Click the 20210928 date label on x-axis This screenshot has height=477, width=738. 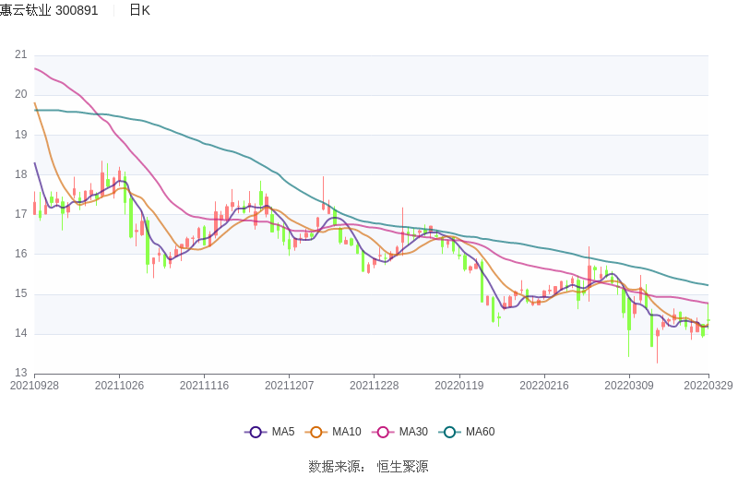coord(34,386)
